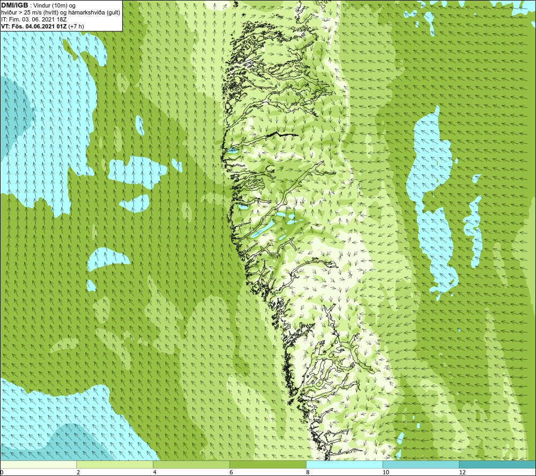
Task: Click the scale label '2'
Action: tap(78, 473)
